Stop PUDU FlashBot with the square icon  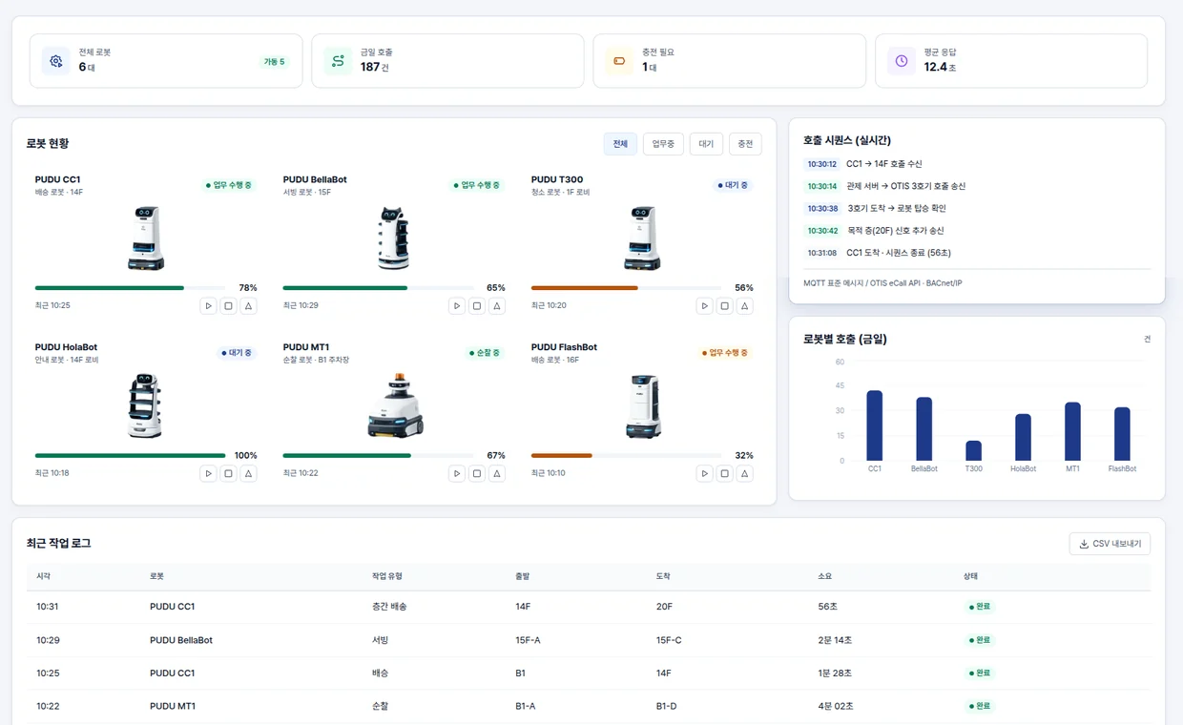pyautogui.click(x=724, y=473)
